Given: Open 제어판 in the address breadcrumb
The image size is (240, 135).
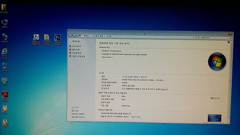Looking at the screenshot, I should [x=86, y=36].
